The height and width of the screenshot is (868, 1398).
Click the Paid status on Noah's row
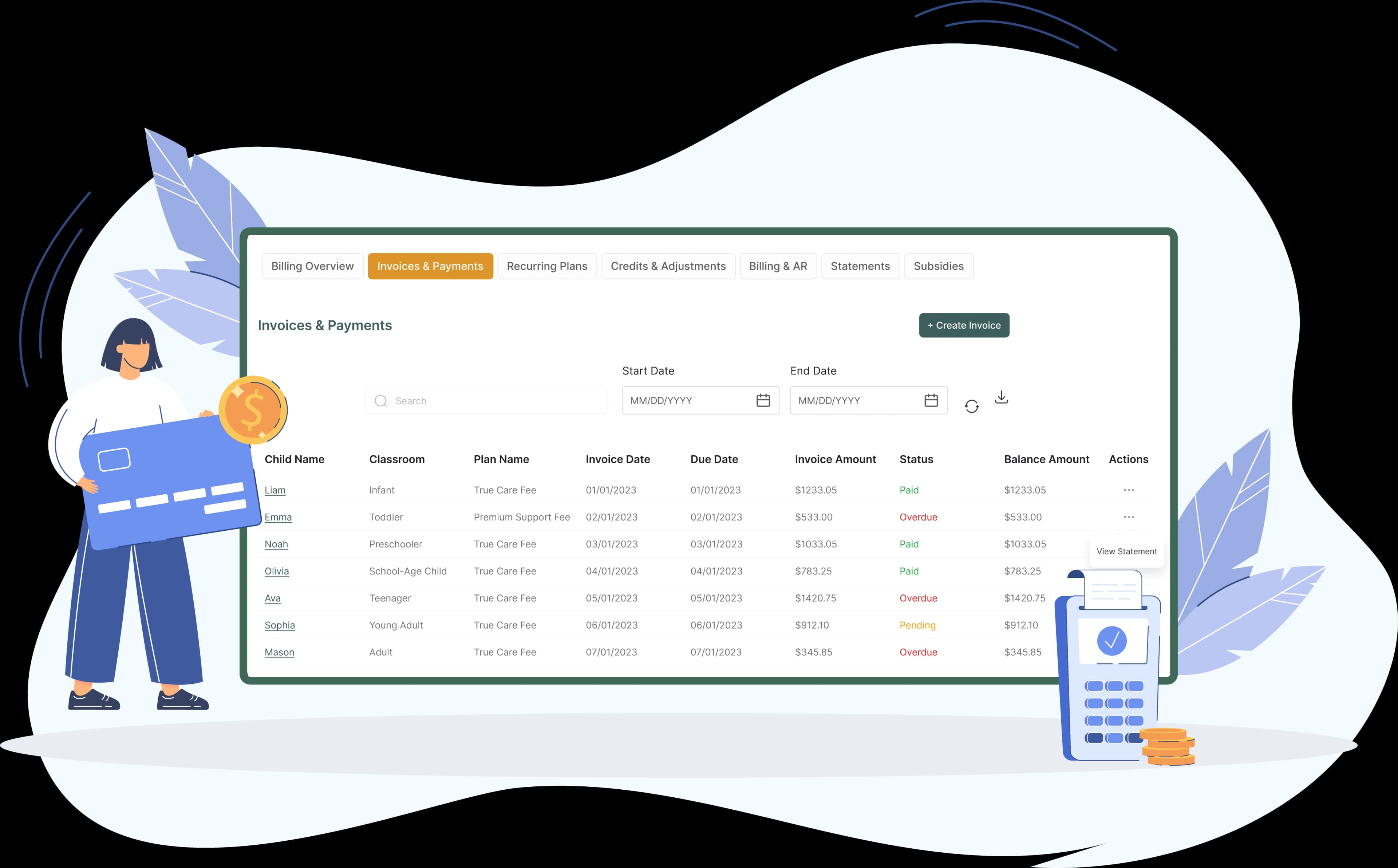(909, 544)
